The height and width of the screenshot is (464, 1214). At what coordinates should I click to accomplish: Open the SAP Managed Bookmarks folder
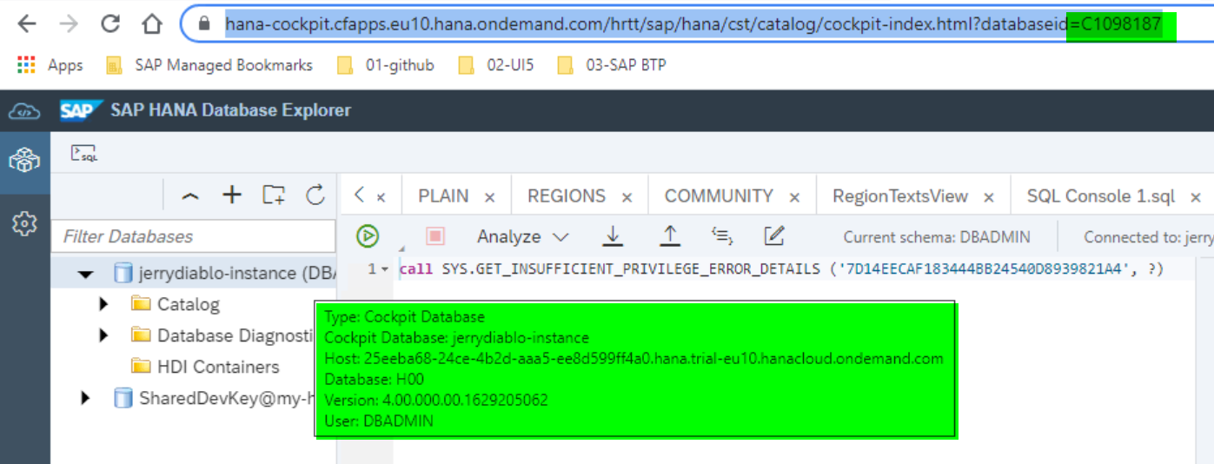(209, 64)
